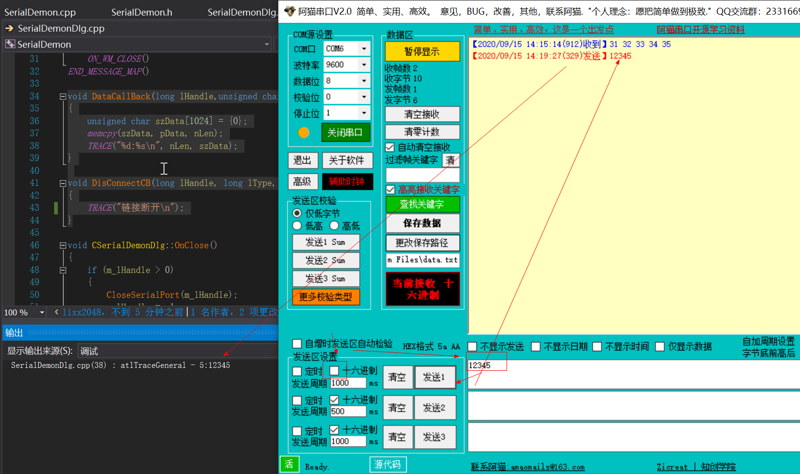
Task: Click the 关闭串口 button to close the port
Action: [345, 132]
